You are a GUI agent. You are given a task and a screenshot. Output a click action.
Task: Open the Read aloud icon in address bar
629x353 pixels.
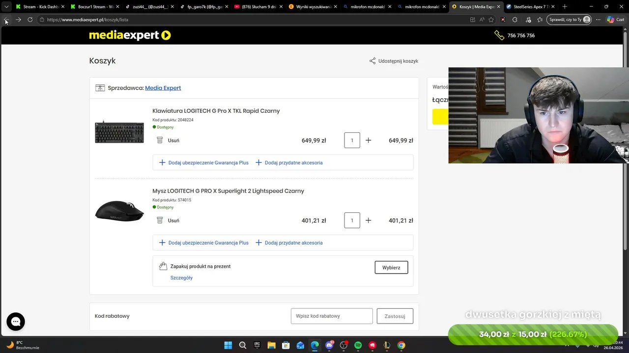coord(482,20)
